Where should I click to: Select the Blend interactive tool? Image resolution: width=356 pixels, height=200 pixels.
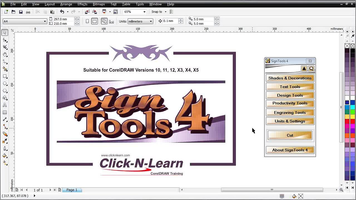(5, 134)
